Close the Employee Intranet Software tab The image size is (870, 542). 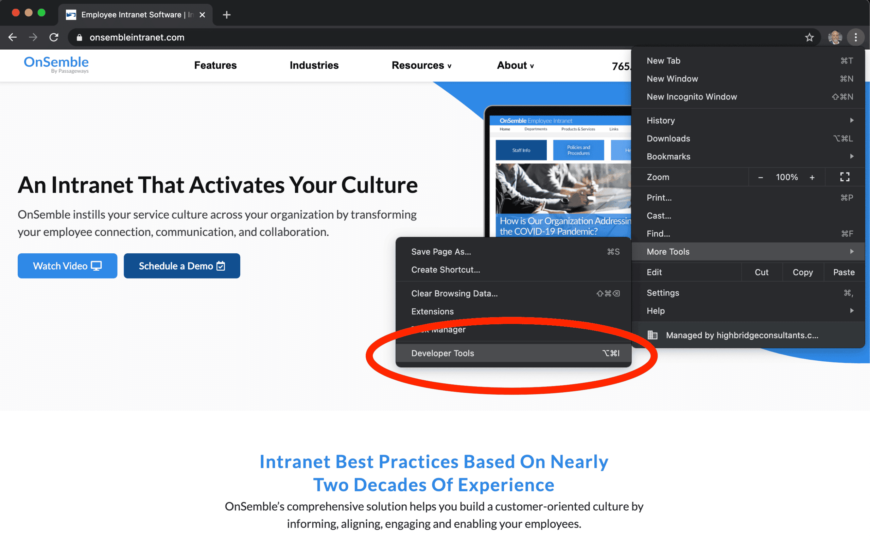click(x=202, y=15)
